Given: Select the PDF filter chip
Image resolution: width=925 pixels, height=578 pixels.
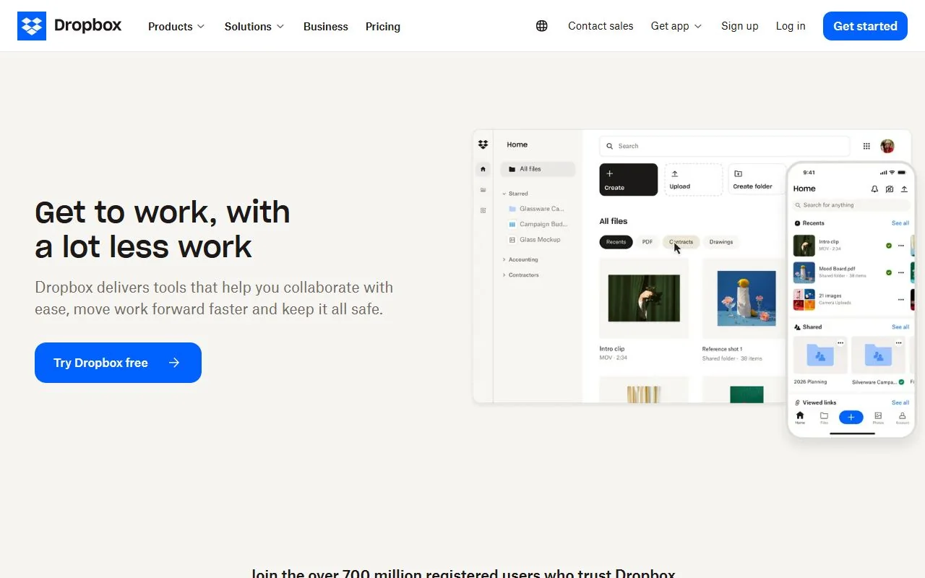Looking at the screenshot, I should pos(647,242).
